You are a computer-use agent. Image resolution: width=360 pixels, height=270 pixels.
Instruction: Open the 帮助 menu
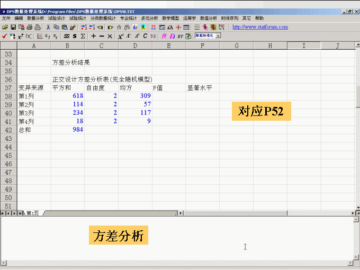click(259, 18)
